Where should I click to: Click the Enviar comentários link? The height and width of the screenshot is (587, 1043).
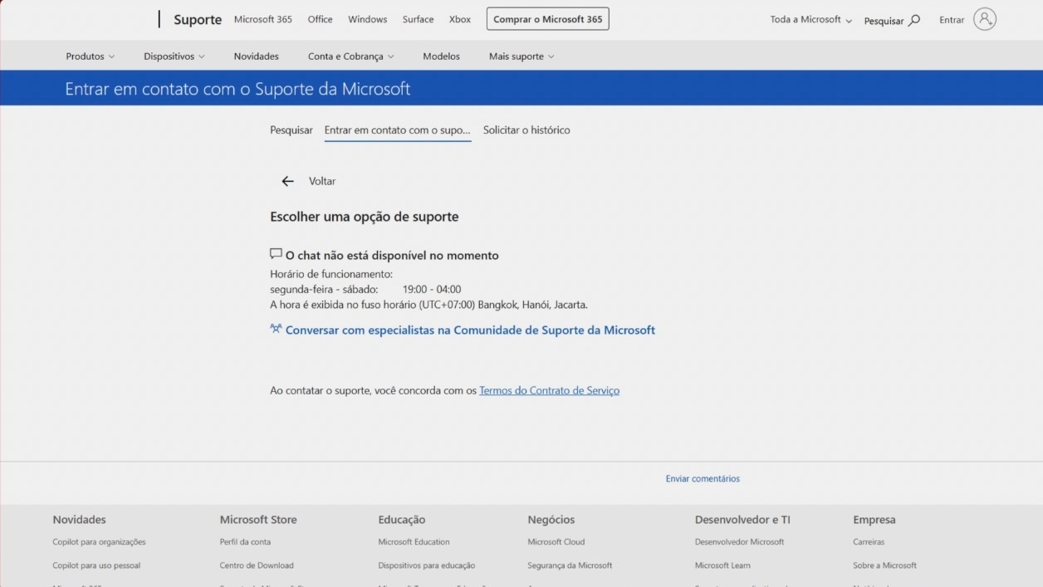coord(703,479)
